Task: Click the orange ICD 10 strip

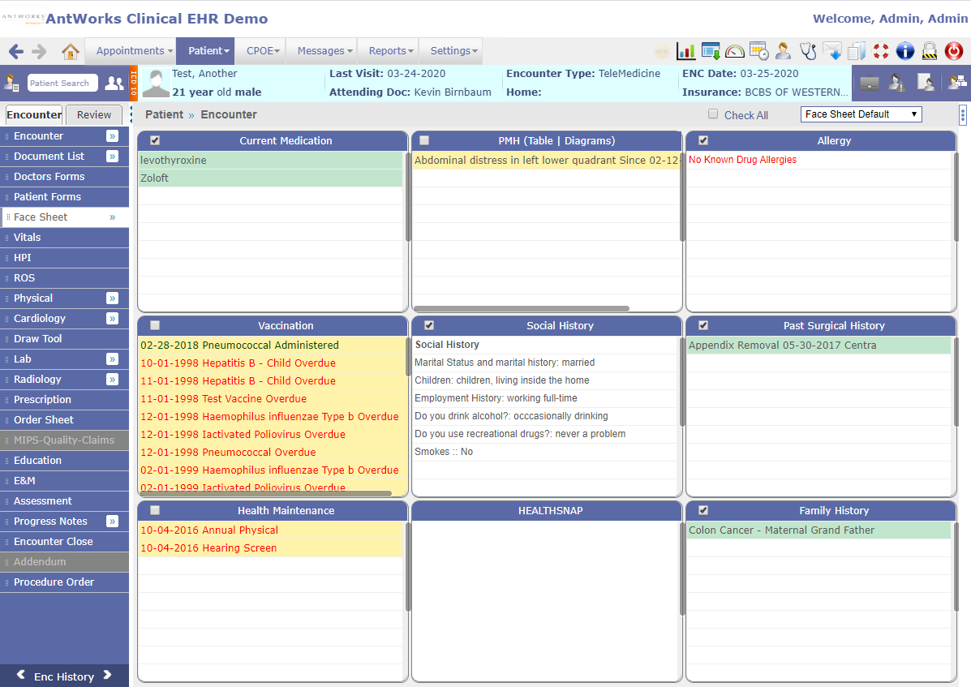Action: click(x=133, y=83)
